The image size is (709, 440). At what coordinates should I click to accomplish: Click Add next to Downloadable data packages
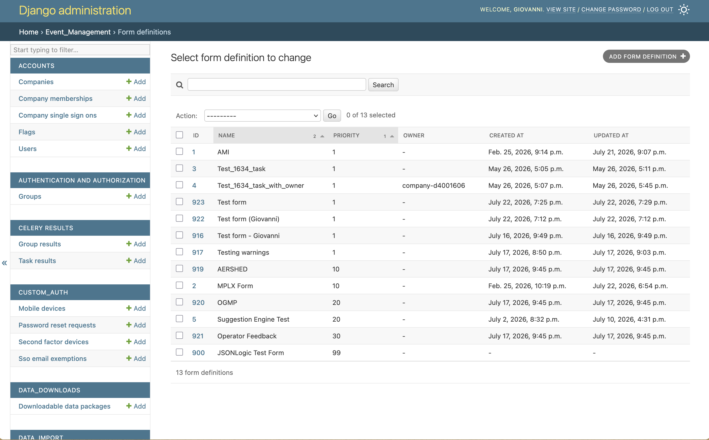click(136, 406)
